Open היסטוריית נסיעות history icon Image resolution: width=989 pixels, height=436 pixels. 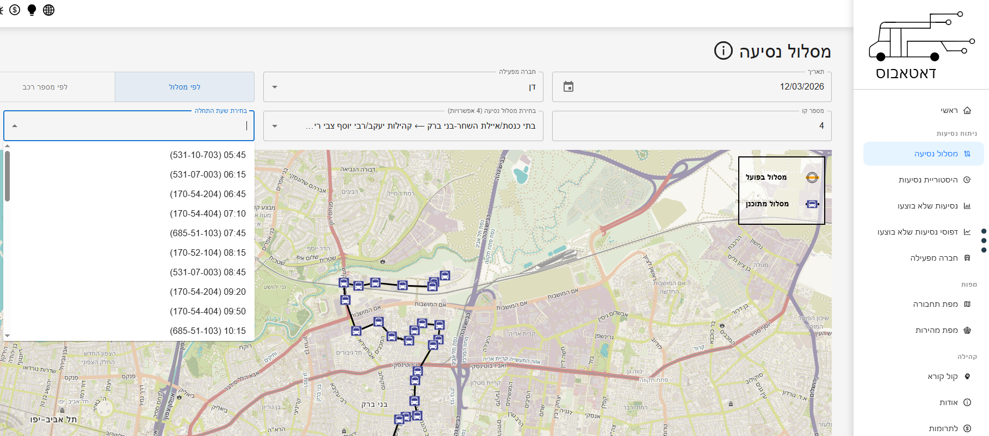[x=967, y=180]
